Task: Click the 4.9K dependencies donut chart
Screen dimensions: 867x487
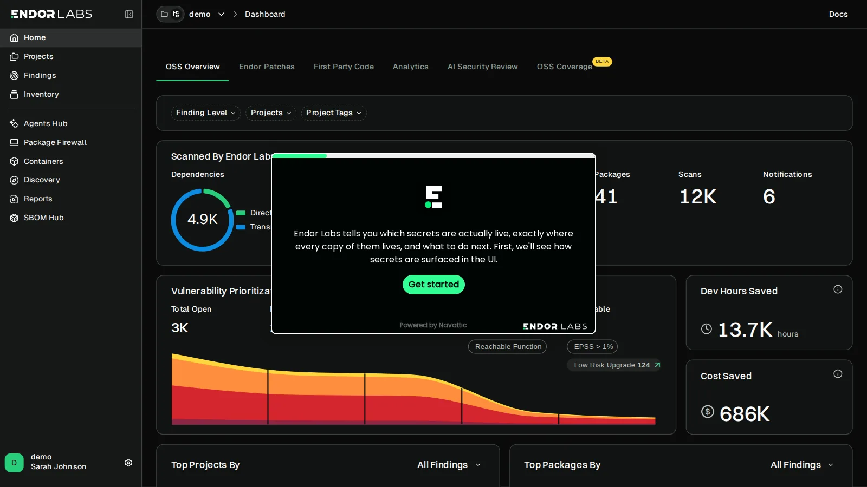Action: [x=202, y=220]
